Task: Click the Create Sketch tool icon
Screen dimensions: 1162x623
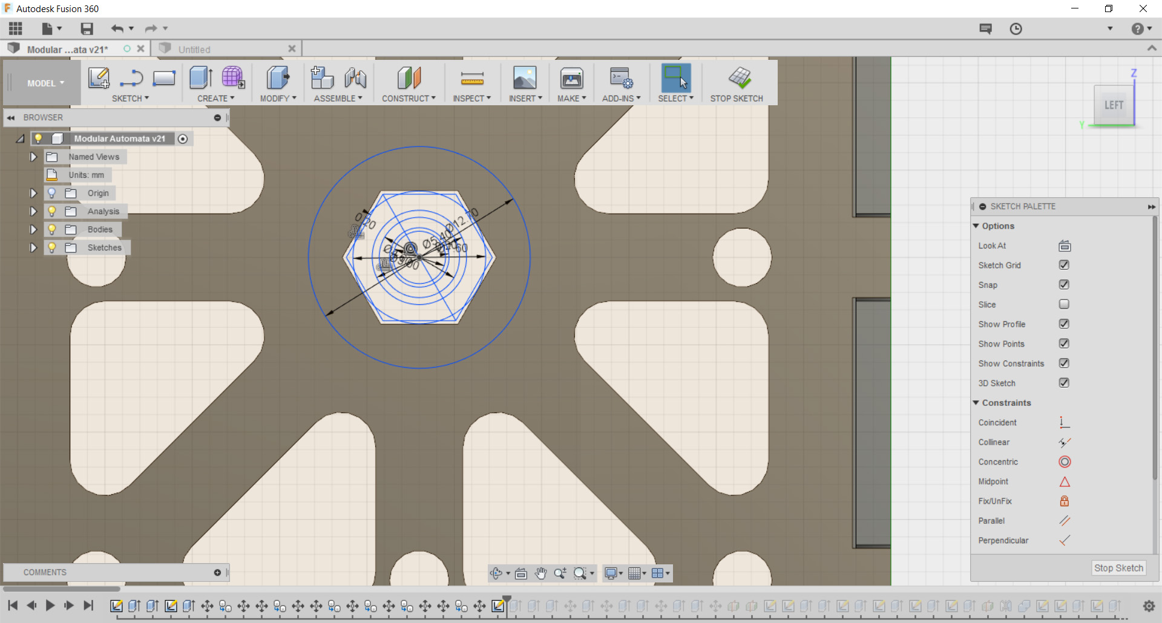Action: 99,78
